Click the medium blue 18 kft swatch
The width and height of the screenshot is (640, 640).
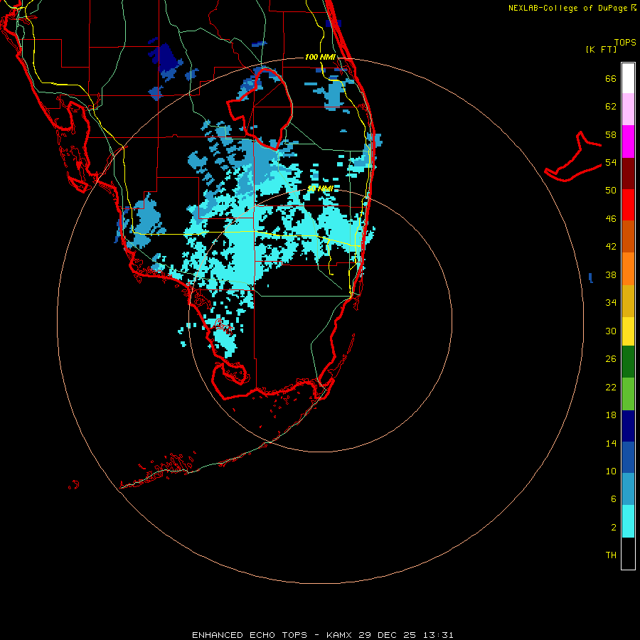click(628, 457)
